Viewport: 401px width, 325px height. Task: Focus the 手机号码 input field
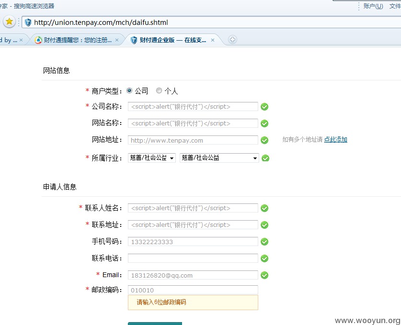pos(193,241)
